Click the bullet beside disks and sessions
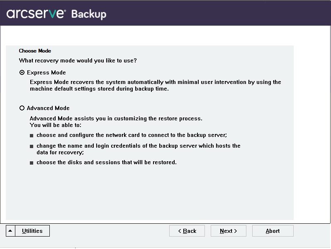The height and width of the screenshot is (249, 331). [x=32, y=163]
